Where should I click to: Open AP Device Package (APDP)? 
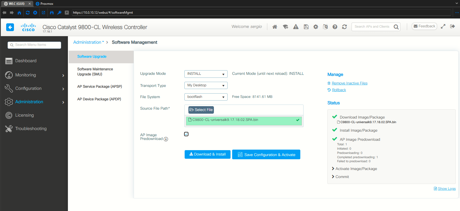pos(99,99)
